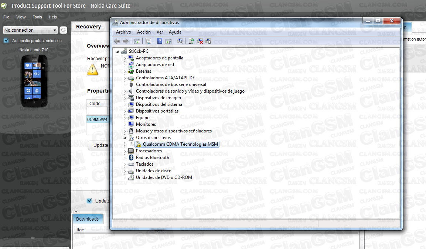Open the Archivo menu
The width and height of the screenshot is (426, 249).
(123, 32)
